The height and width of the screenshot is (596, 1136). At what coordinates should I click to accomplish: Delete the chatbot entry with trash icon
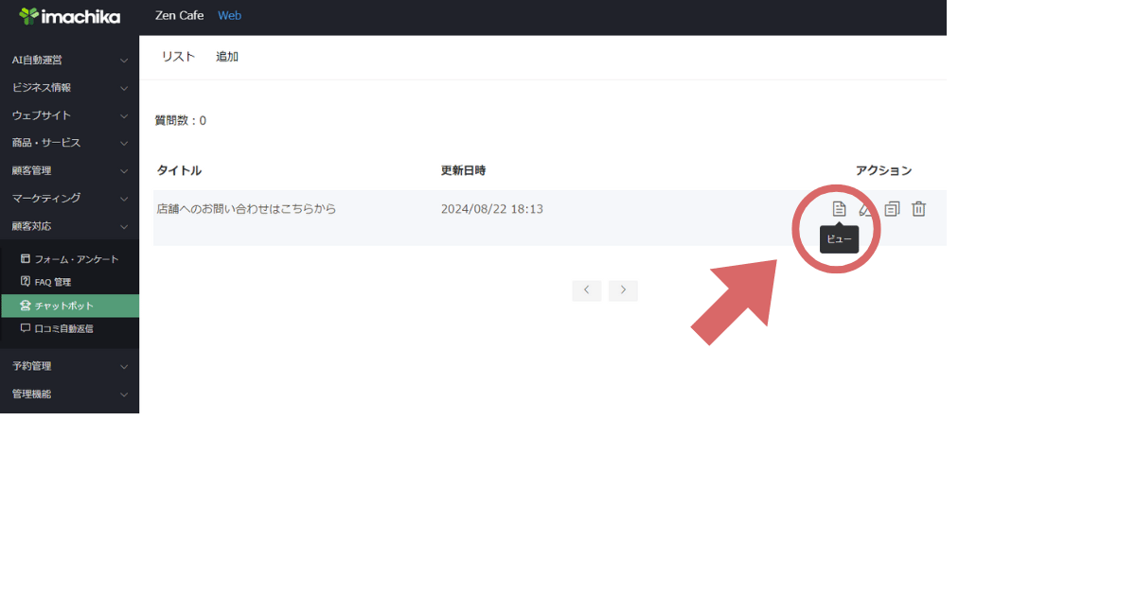[x=918, y=209]
